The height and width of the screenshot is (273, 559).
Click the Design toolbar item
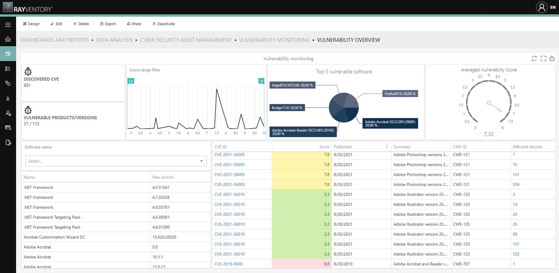pos(31,24)
